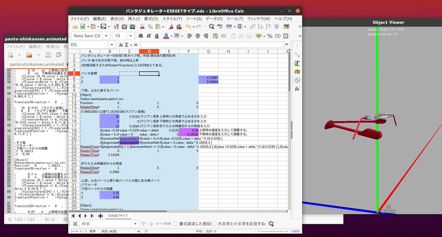
Task: Click the Center horizontally icon
Action: click(198, 36)
